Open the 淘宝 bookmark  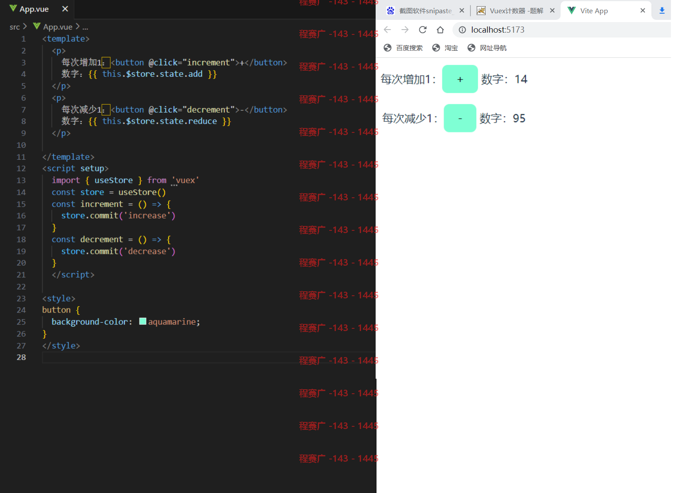[x=445, y=48]
